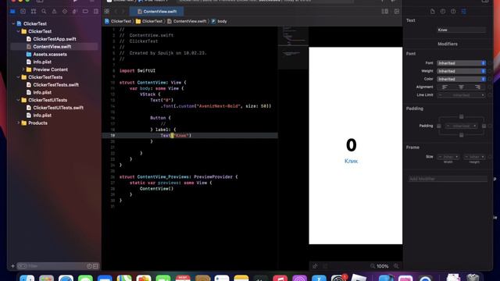Select Assets.xcassets in navigator
This screenshot has height=281, width=500.
[x=50, y=54]
